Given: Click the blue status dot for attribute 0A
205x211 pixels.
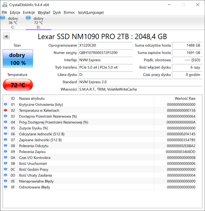Looking at the screenshot, I should pos(6,157).
